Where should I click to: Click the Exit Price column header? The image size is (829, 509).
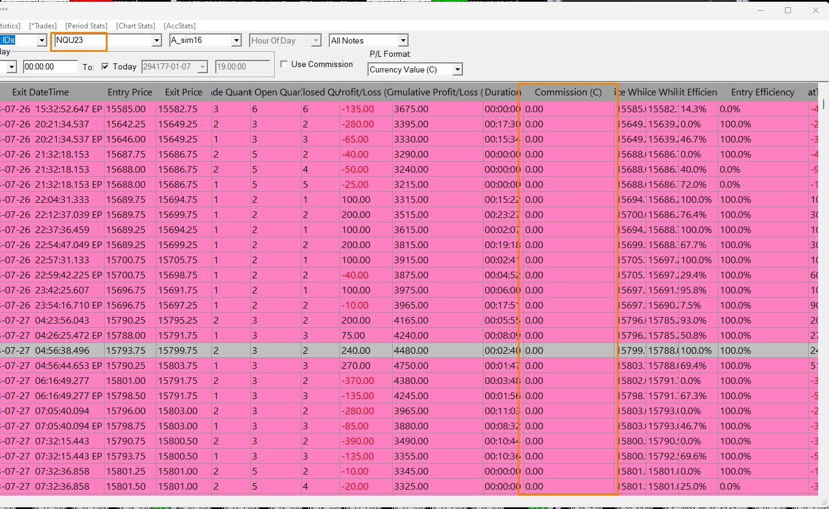(184, 92)
